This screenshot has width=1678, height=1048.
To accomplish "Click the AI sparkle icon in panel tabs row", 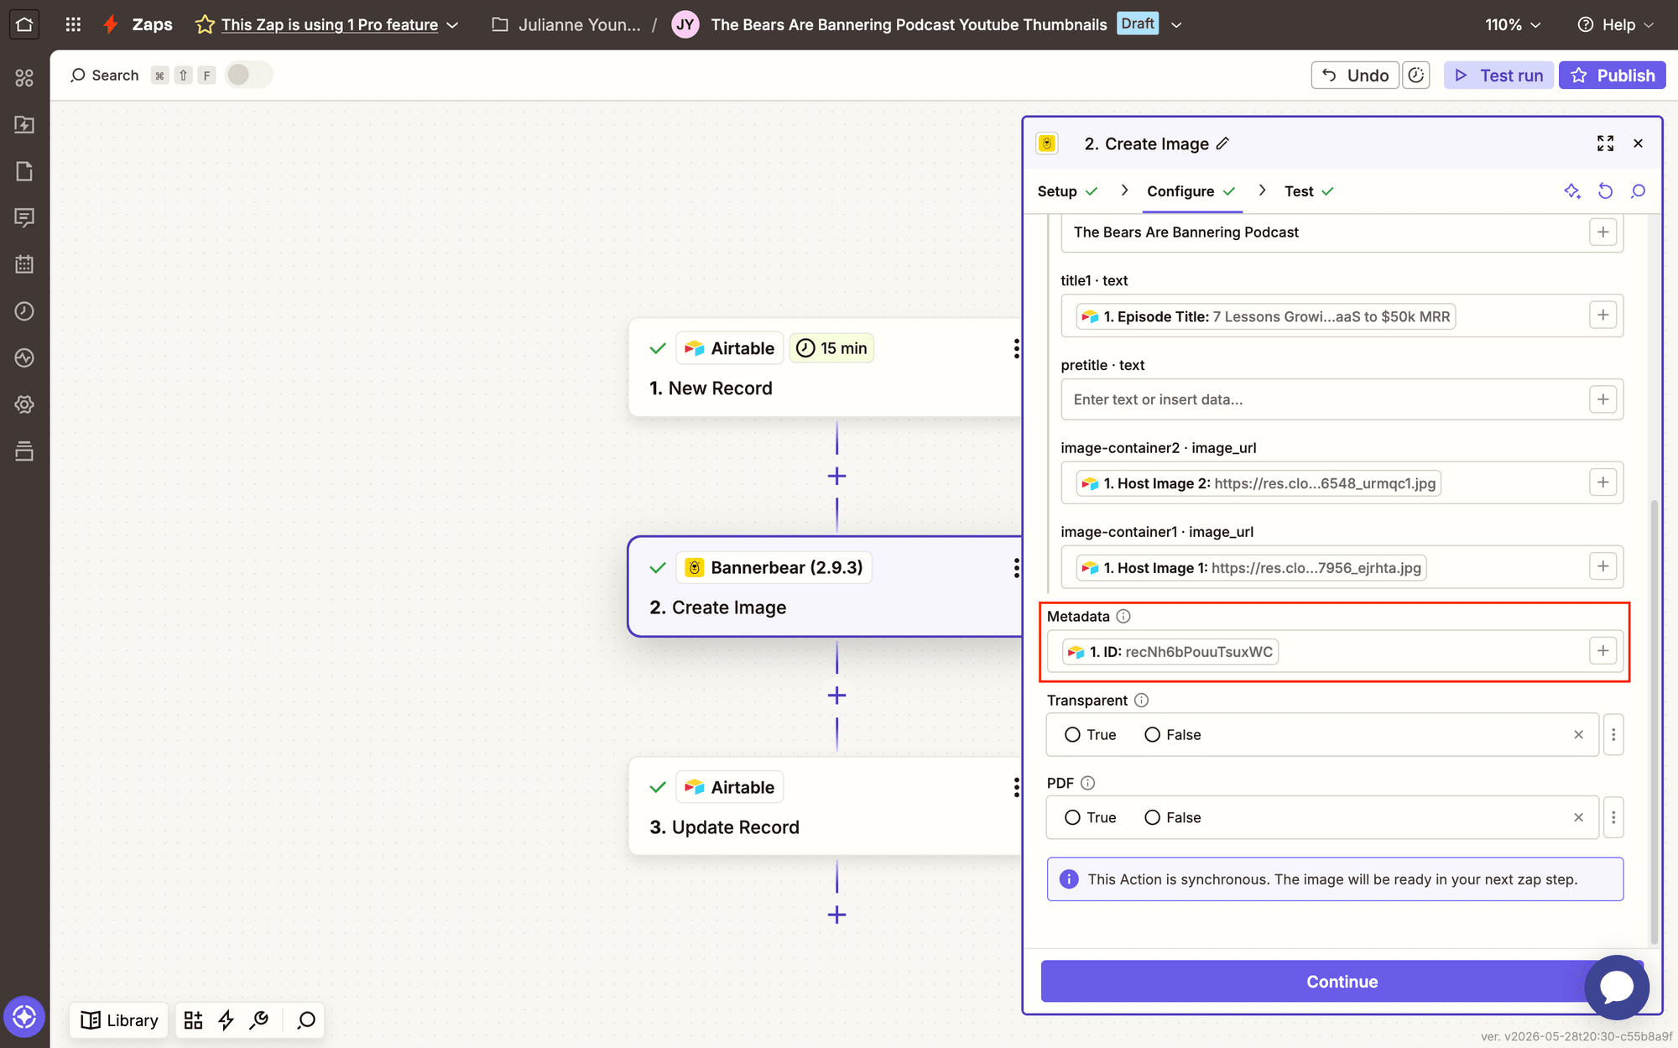I will click(1572, 191).
